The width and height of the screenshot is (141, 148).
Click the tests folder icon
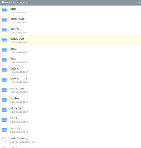coord(4,120)
